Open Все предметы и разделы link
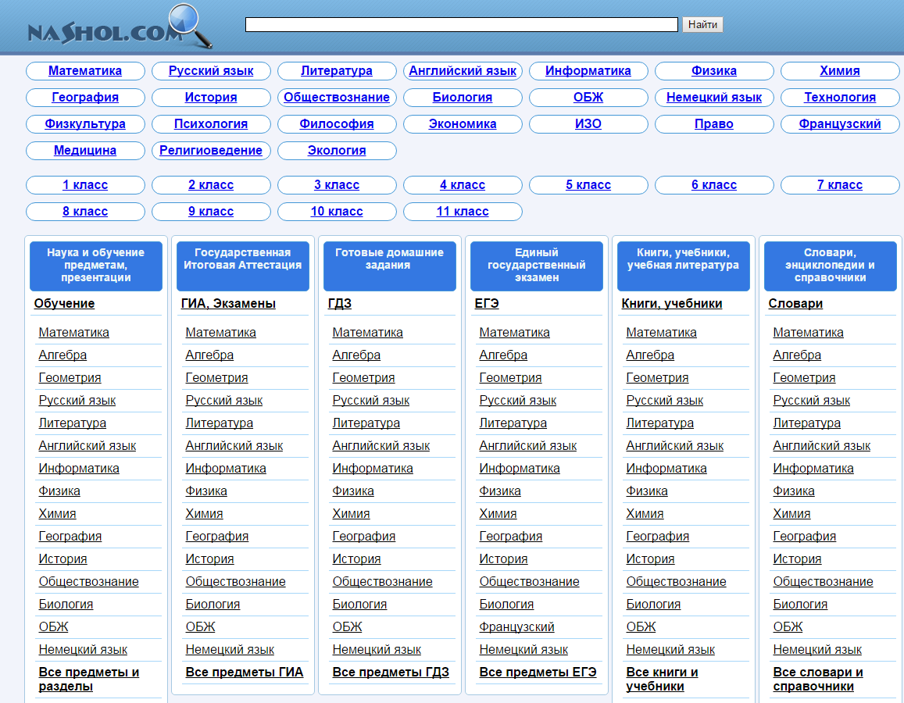Screen dimensions: 904x703 89,680
